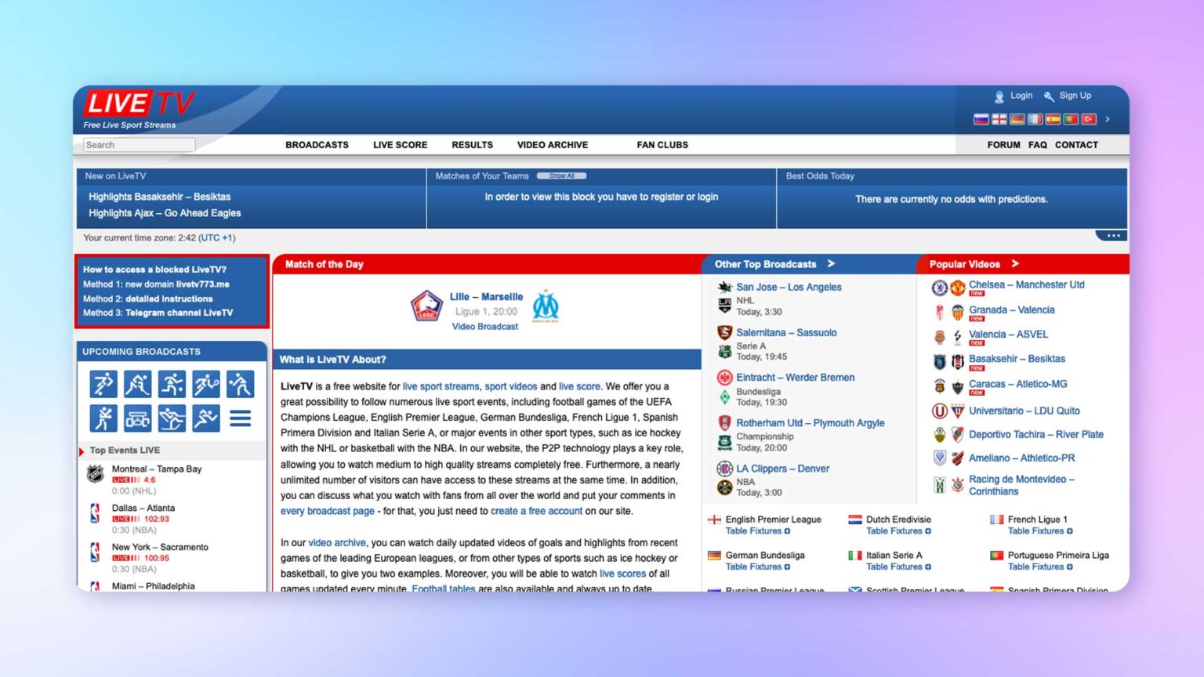1204x677 pixels.
Task: Open the all-sports hamburger menu icon
Action: pos(240,418)
